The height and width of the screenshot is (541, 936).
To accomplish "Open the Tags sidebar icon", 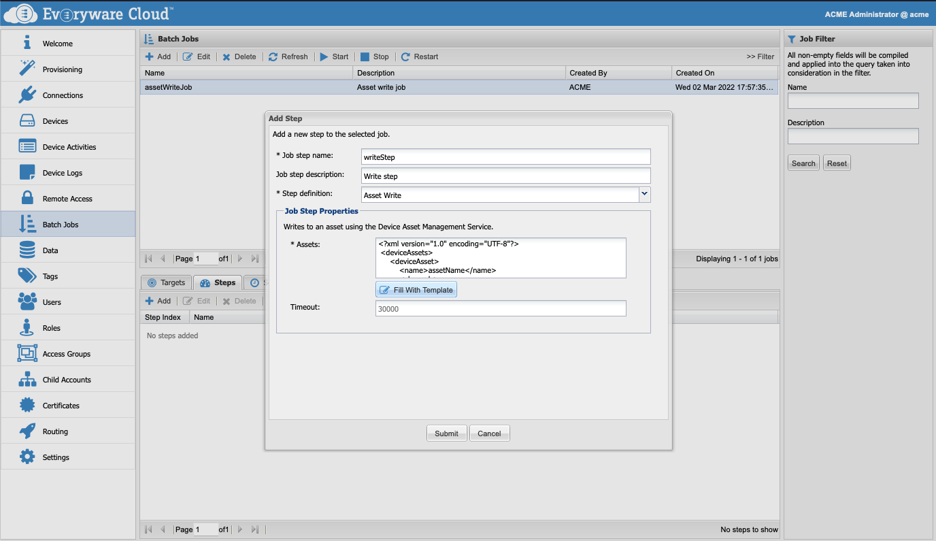I will [27, 276].
